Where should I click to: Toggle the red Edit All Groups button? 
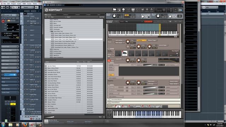coord(148,22)
